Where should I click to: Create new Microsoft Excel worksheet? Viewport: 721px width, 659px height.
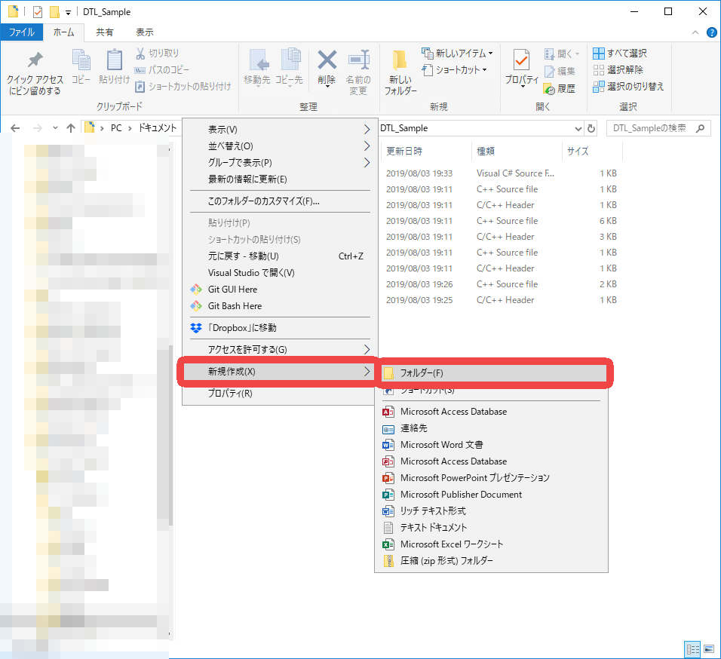click(451, 544)
